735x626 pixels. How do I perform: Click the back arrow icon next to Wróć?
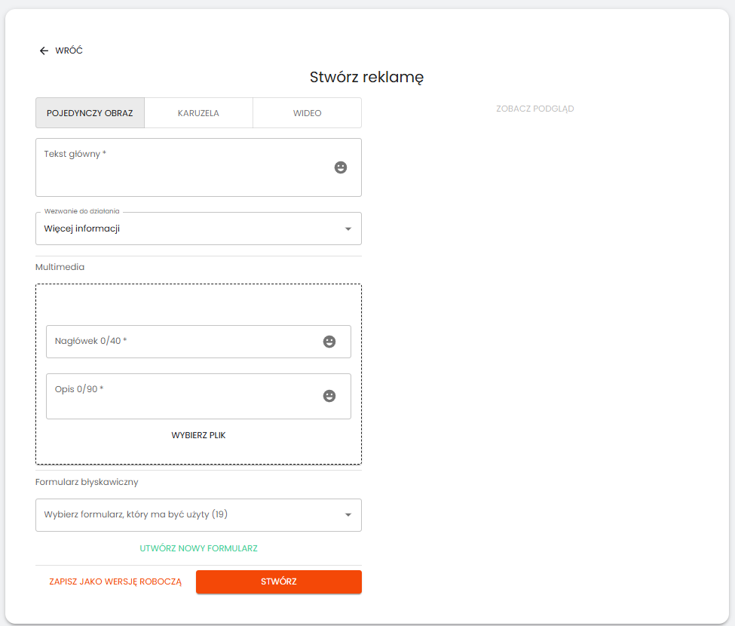[44, 51]
